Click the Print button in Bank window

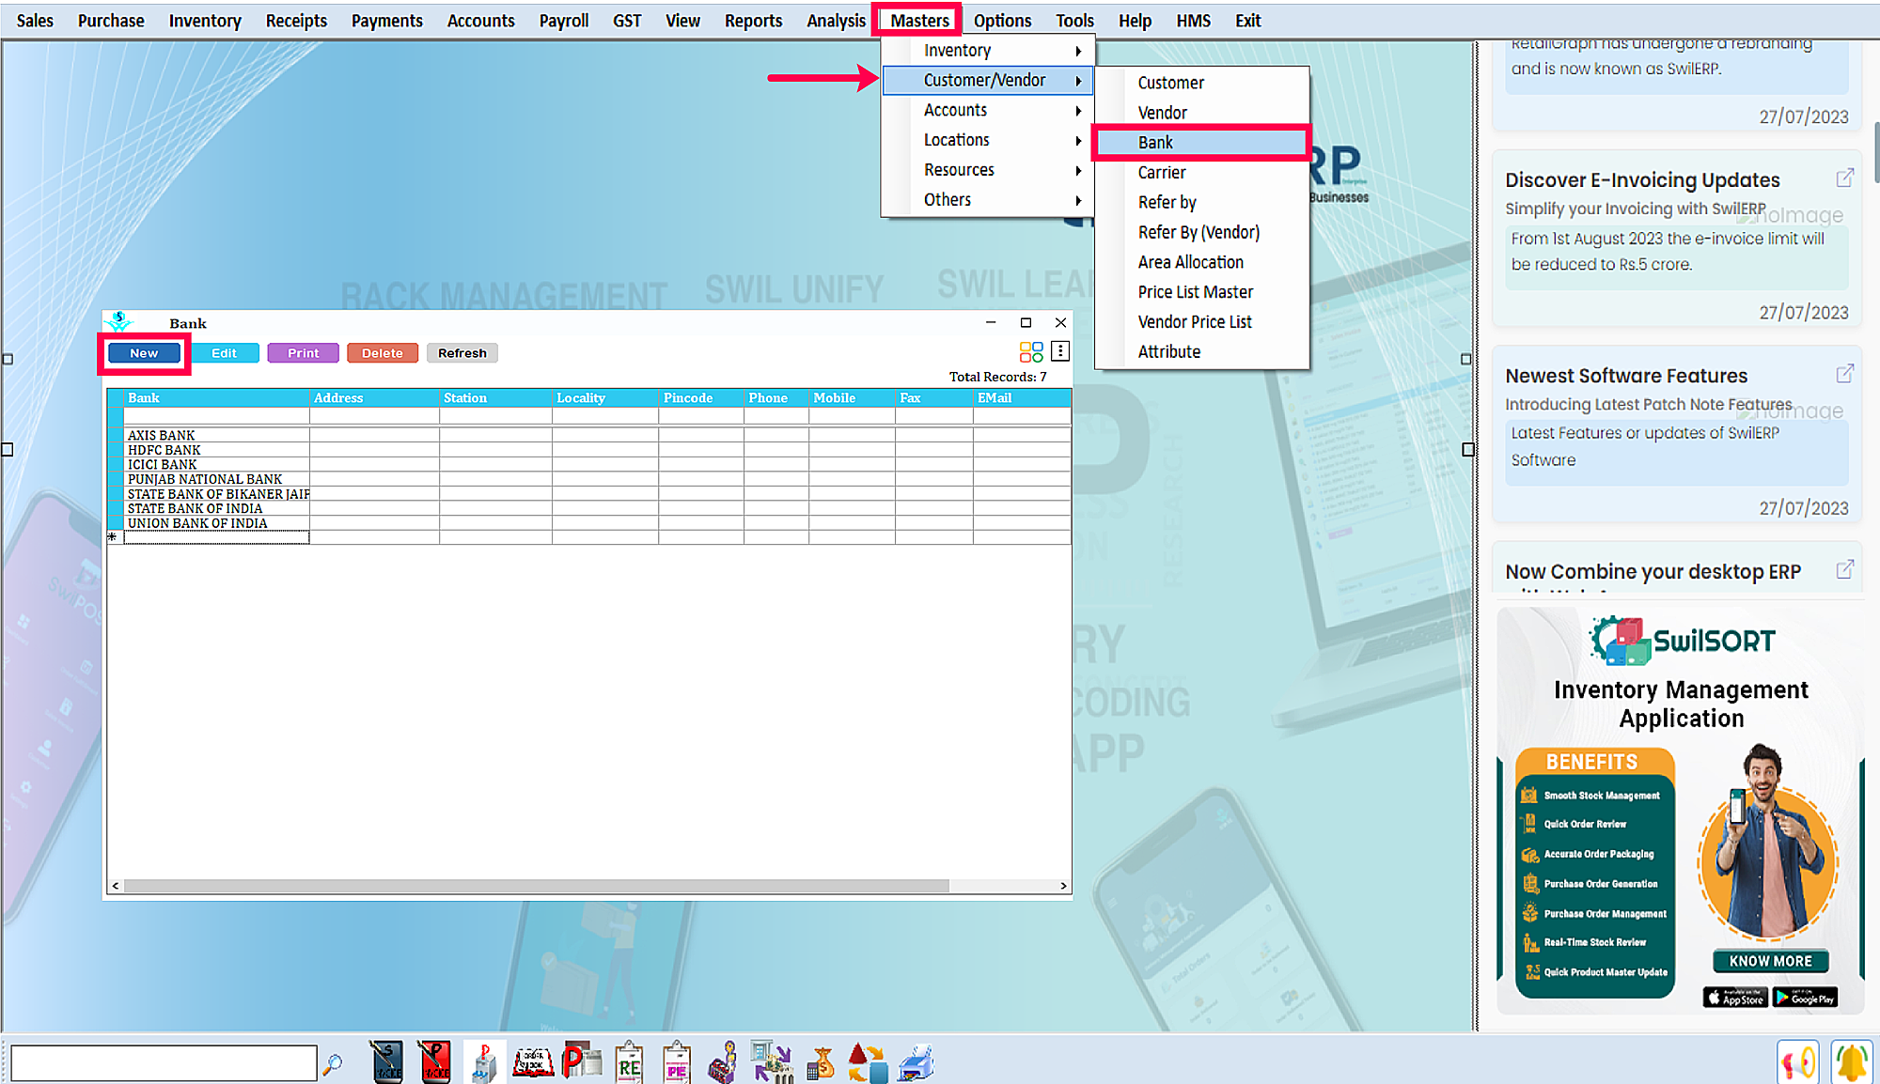tap(303, 353)
